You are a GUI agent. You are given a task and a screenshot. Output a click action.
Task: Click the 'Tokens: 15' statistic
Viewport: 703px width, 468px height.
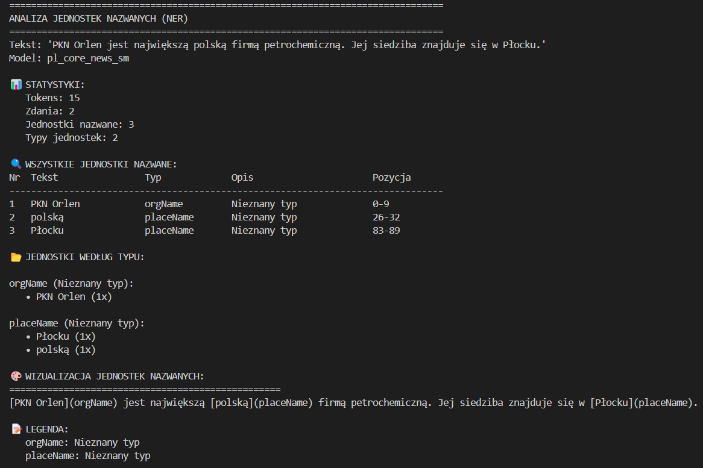point(52,98)
